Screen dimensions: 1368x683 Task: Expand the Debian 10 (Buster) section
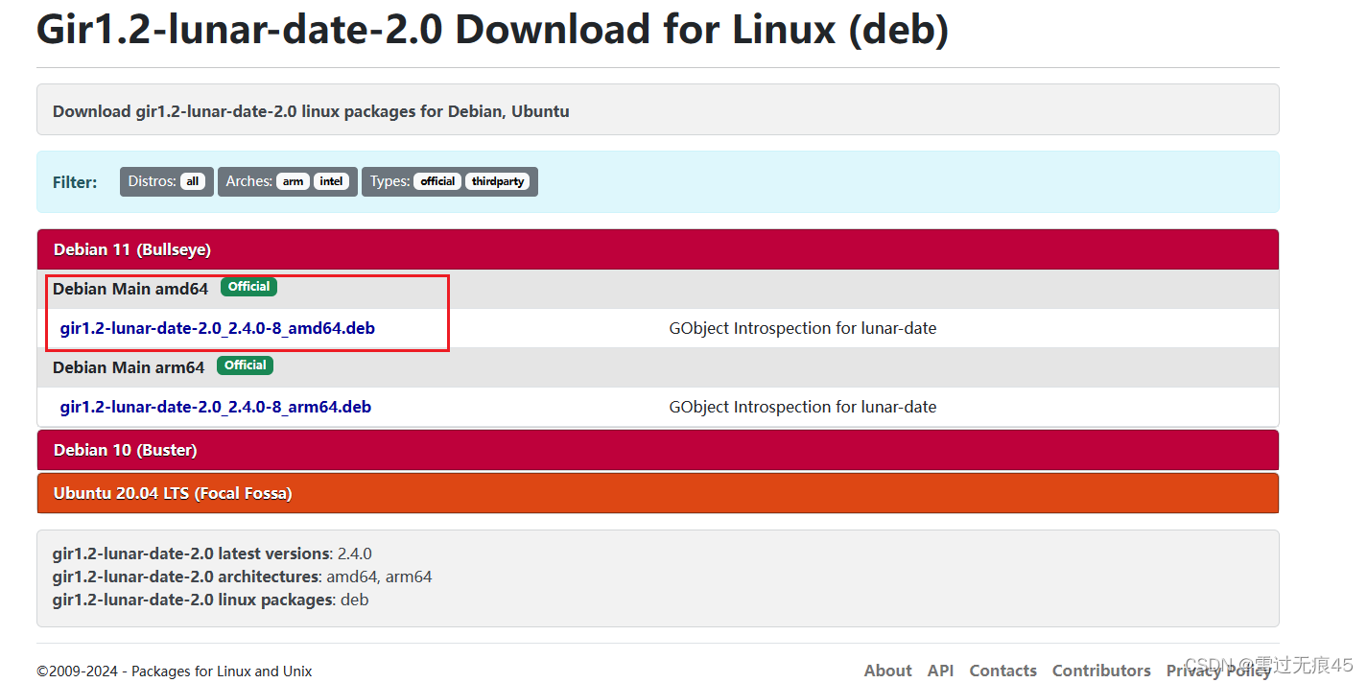(x=657, y=450)
